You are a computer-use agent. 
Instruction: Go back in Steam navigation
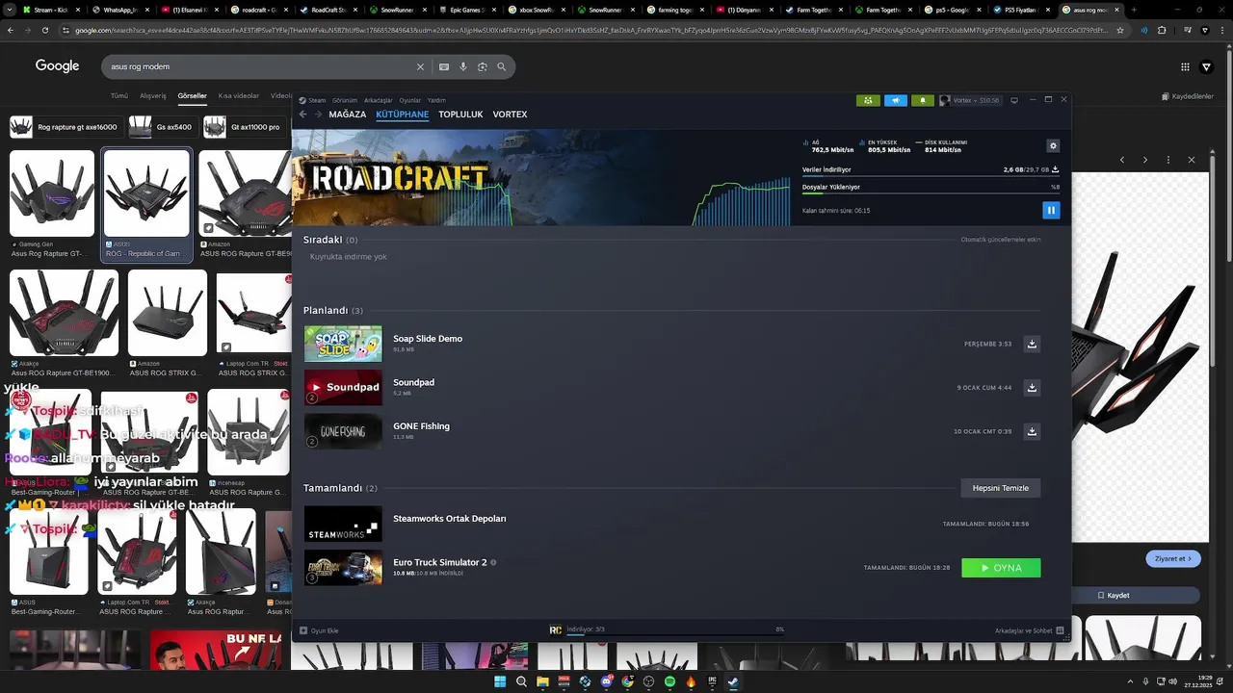(x=302, y=114)
